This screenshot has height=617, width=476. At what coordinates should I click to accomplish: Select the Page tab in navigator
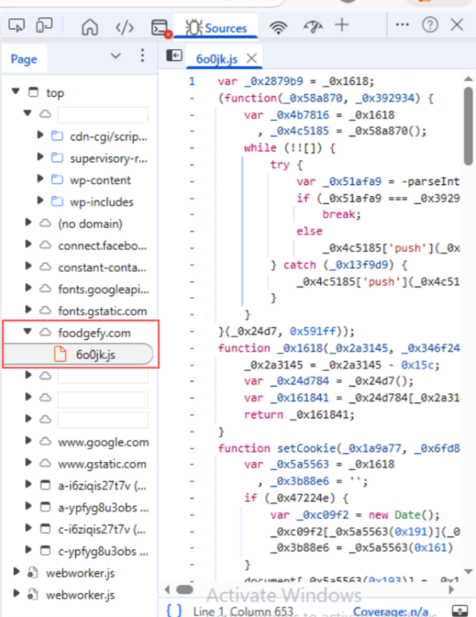(x=23, y=59)
